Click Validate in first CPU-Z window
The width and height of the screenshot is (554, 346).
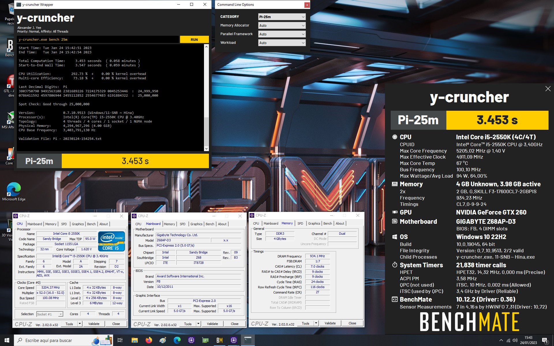coord(94,324)
